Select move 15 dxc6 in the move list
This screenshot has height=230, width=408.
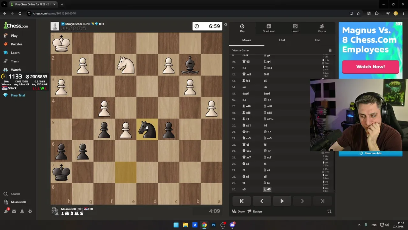(x=245, y=94)
